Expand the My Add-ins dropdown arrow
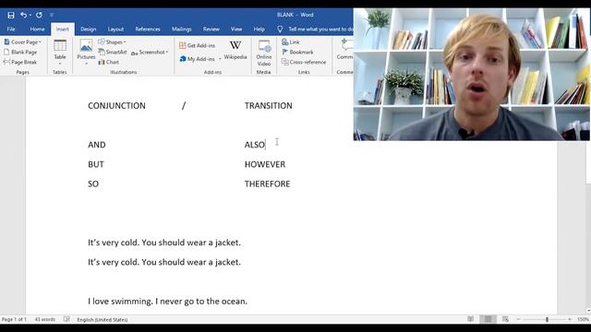Image resolution: width=591 pixels, height=332 pixels. click(x=220, y=59)
